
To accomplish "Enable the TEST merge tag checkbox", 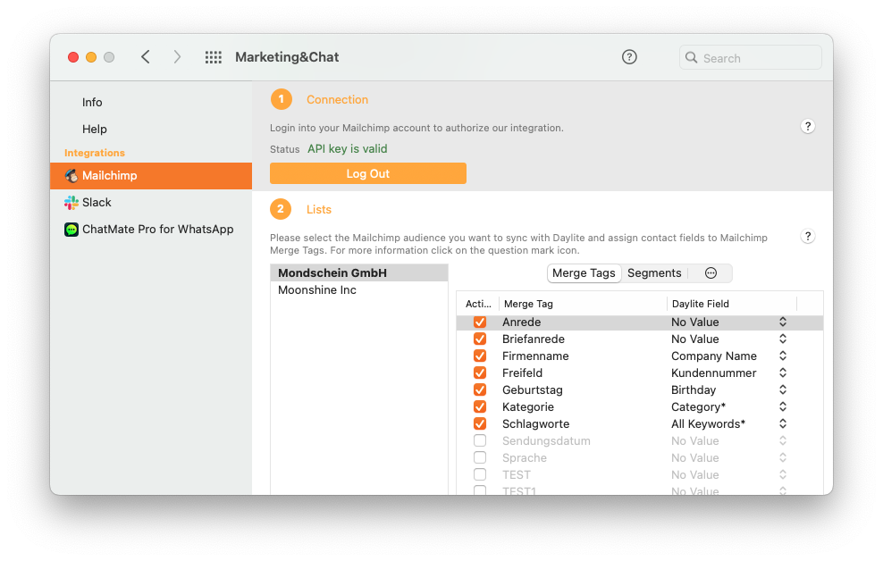I will point(480,473).
